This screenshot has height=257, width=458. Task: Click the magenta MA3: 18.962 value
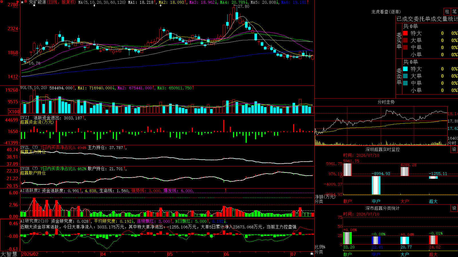click(203, 2)
